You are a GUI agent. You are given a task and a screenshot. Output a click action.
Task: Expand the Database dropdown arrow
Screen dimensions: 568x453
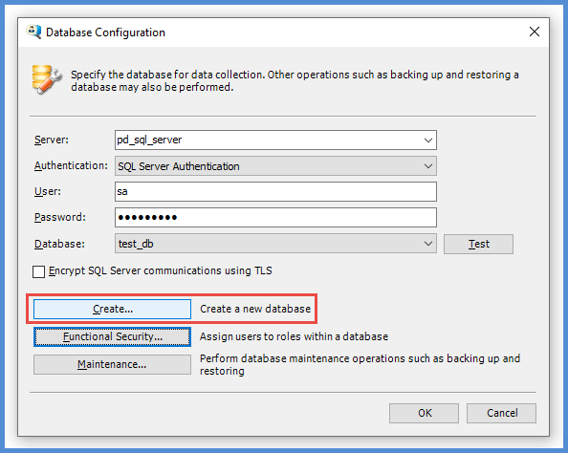427,244
